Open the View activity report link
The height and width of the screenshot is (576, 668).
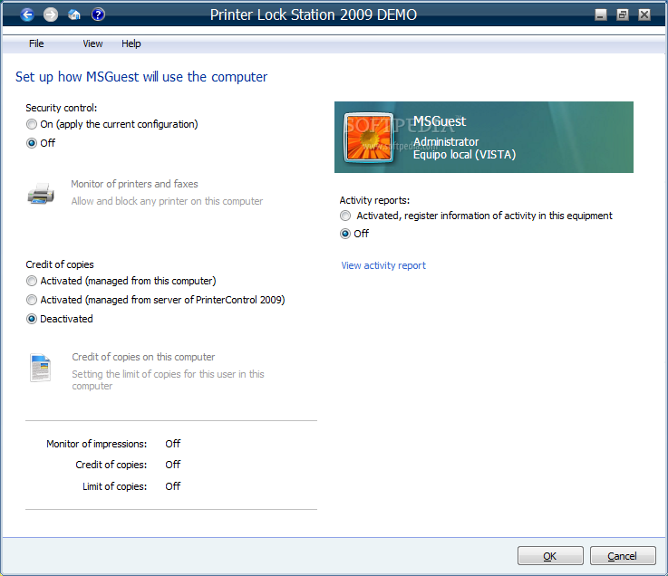(383, 265)
